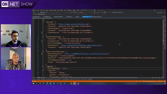The width and height of the screenshot is (167, 94).
Task: Open the ngrok.io notification listen link
Action: (87, 54)
